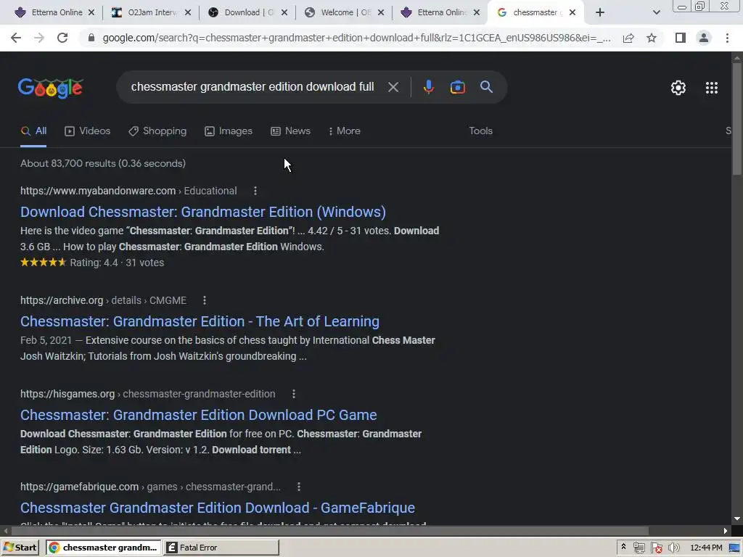Open the network tray icon

tap(639, 548)
